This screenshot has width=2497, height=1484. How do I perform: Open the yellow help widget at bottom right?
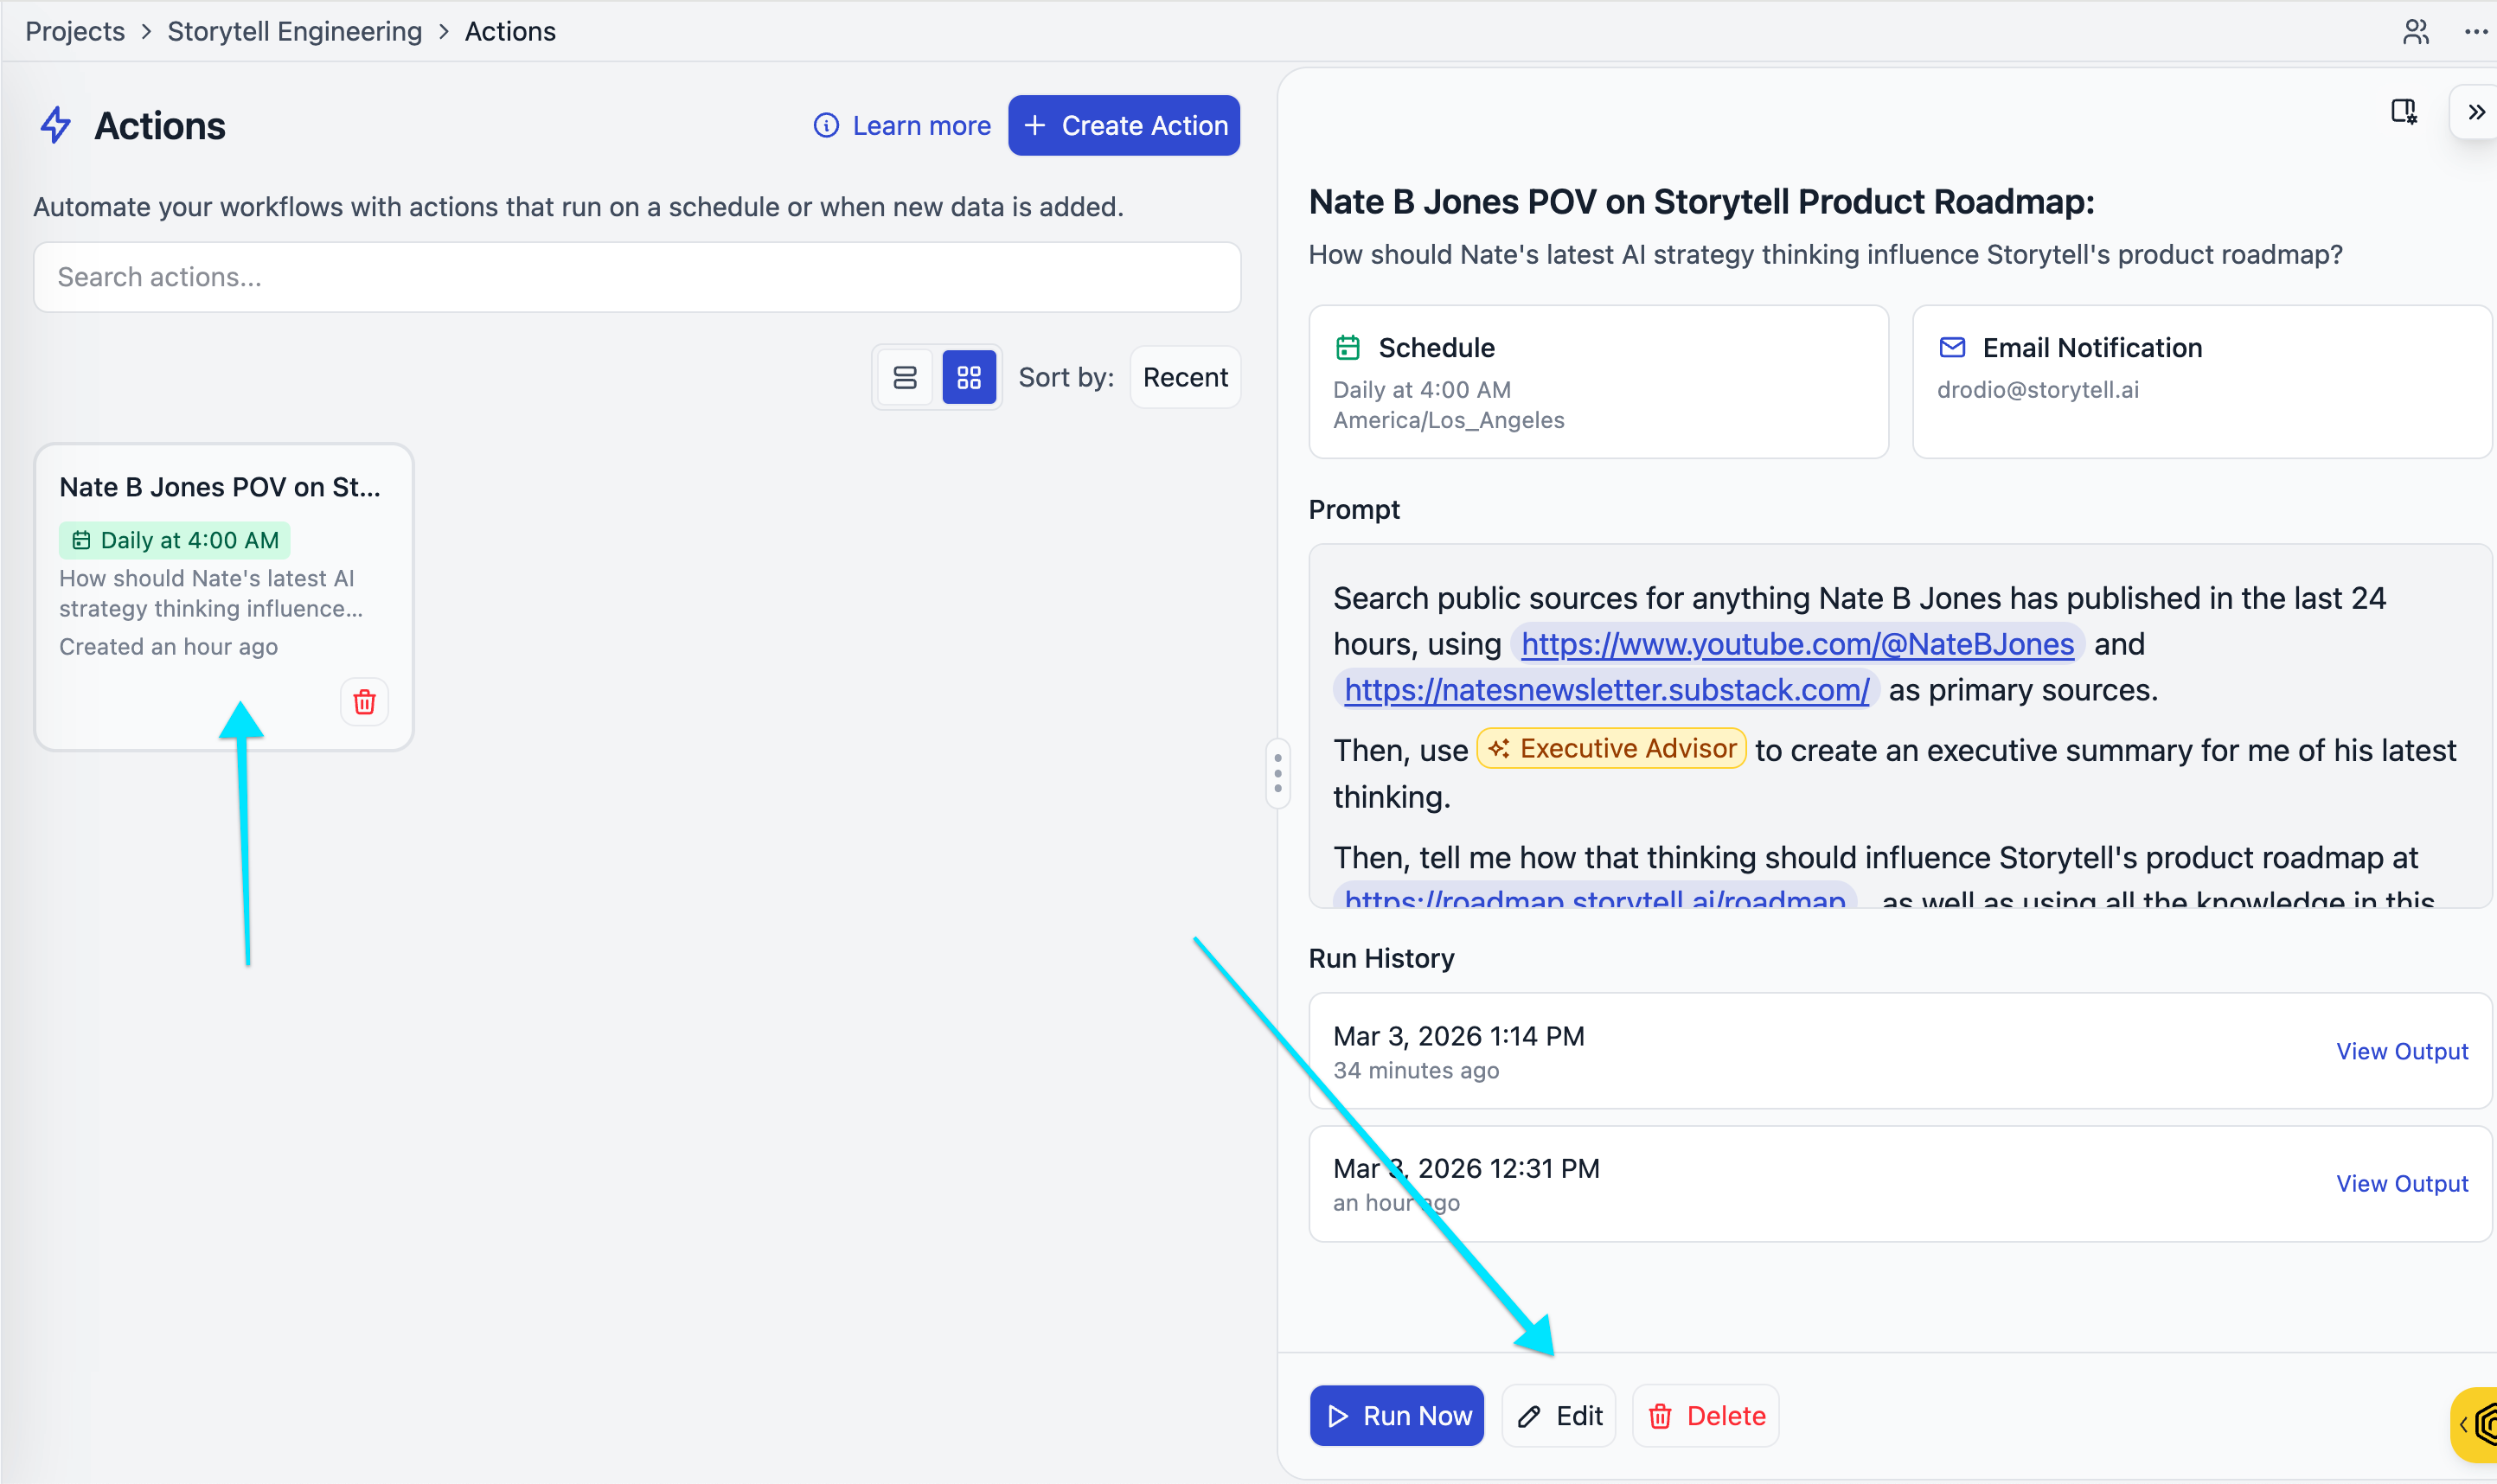click(x=2475, y=1424)
